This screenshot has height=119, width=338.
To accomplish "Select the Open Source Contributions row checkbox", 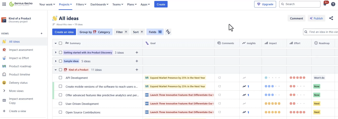I will tap(61, 112).
